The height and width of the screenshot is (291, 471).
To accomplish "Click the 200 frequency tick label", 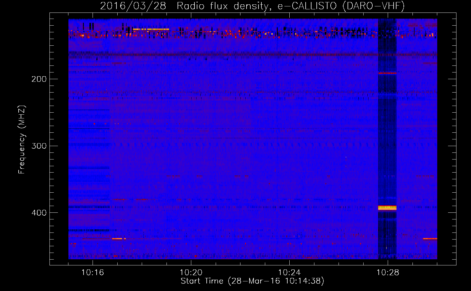I will point(39,79).
